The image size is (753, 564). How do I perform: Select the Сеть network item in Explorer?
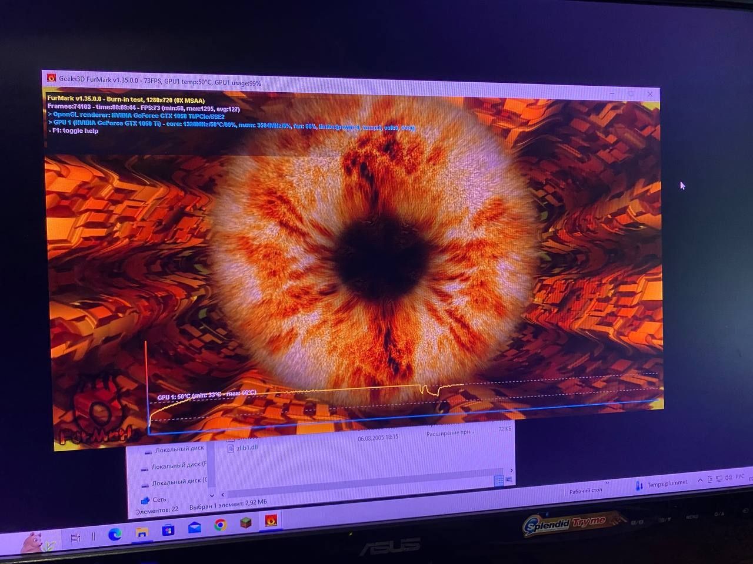point(154,499)
